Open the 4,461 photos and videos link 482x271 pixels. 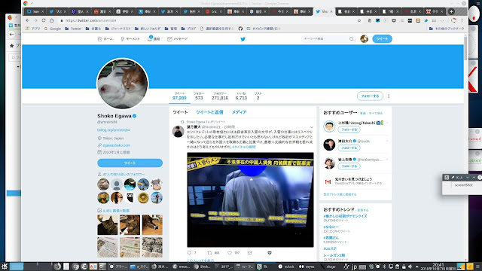tap(116, 211)
